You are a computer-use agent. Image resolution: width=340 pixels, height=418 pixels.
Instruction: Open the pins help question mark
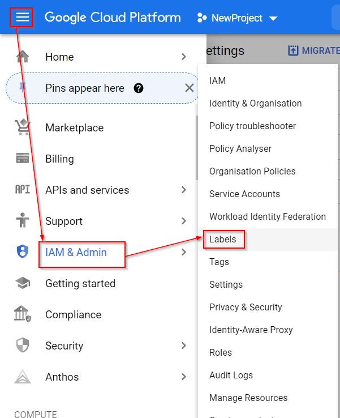click(x=139, y=88)
